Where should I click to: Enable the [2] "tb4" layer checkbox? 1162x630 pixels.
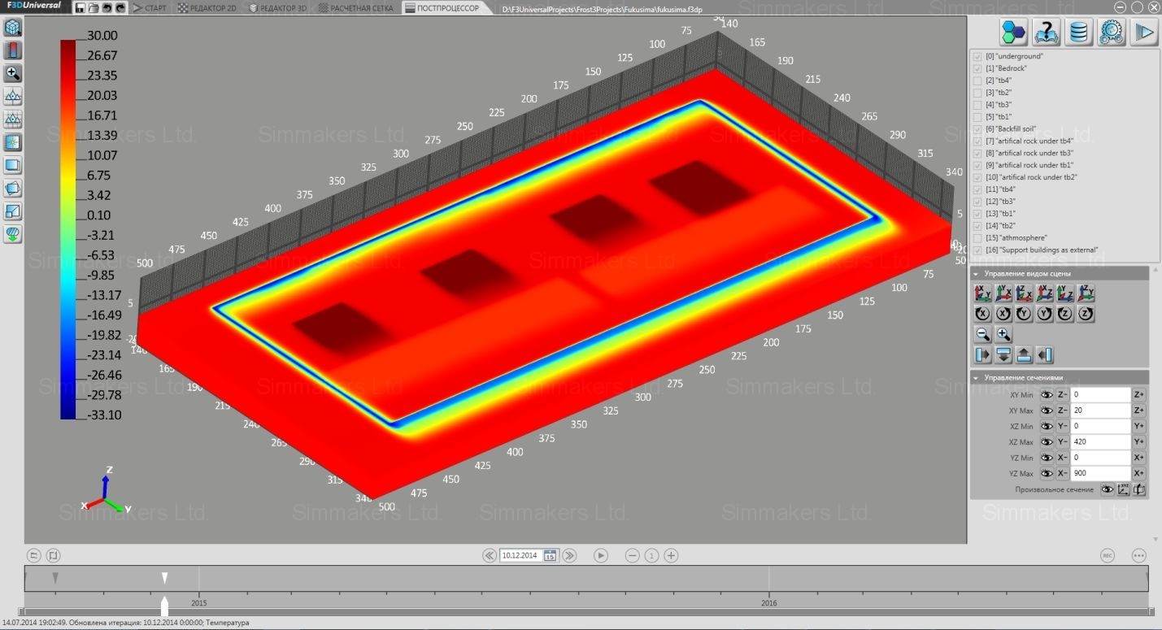pos(977,80)
